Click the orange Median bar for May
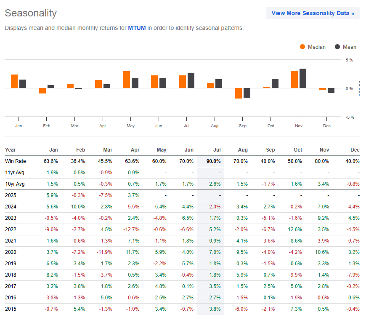This screenshot has width=366, height=320. click(126, 79)
